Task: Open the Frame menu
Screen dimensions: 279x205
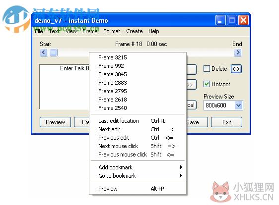Action: coord(90,31)
